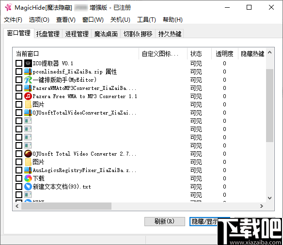283x245 pixels.
Task: Tick the Pazera Free WMA to MP3 Converter checkbox
Action: 19,96
